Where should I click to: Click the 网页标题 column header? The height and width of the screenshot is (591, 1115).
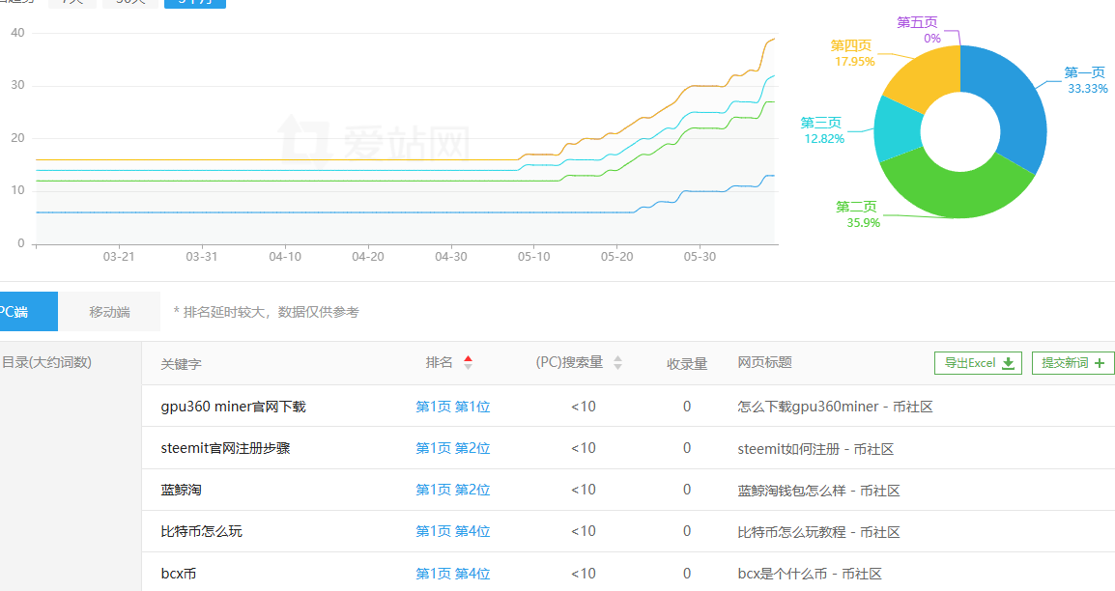tap(764, 362)
